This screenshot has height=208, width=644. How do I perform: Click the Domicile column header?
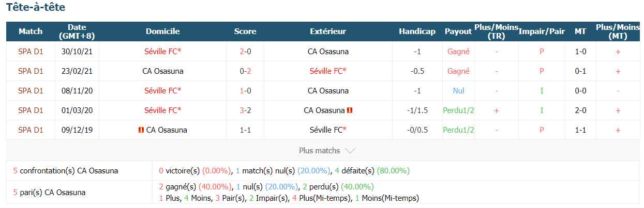pyautogui.click(x=163, y=31)
